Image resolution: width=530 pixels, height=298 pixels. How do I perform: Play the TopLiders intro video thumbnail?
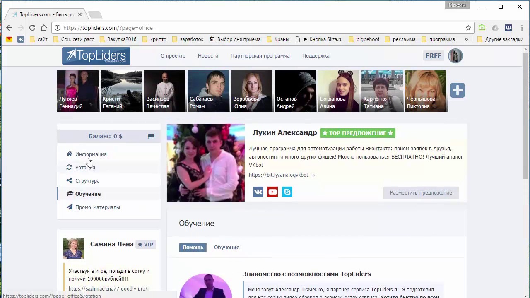tap(206, 286)
